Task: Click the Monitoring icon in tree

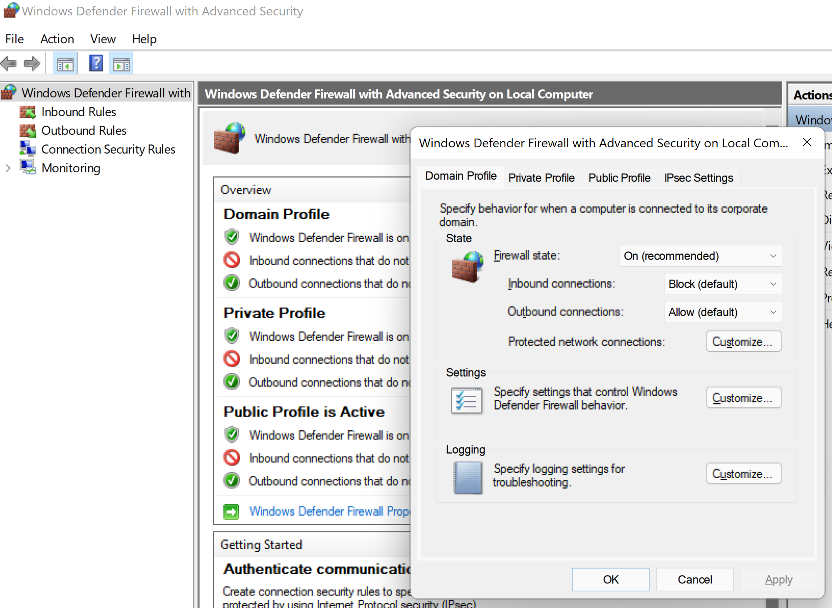Action: coord(28,168)
